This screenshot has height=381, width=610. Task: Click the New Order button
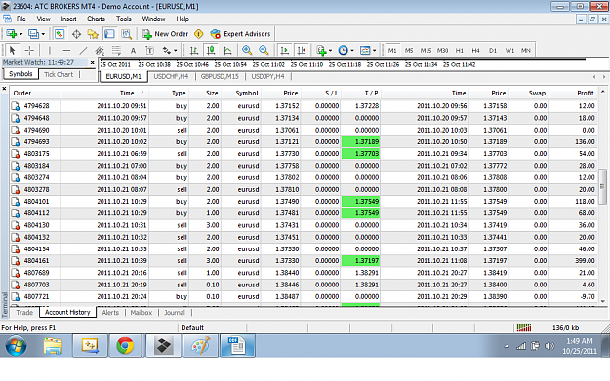165,34
